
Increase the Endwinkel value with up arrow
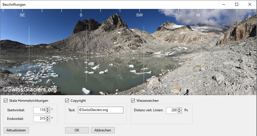(x=48, y=117)
